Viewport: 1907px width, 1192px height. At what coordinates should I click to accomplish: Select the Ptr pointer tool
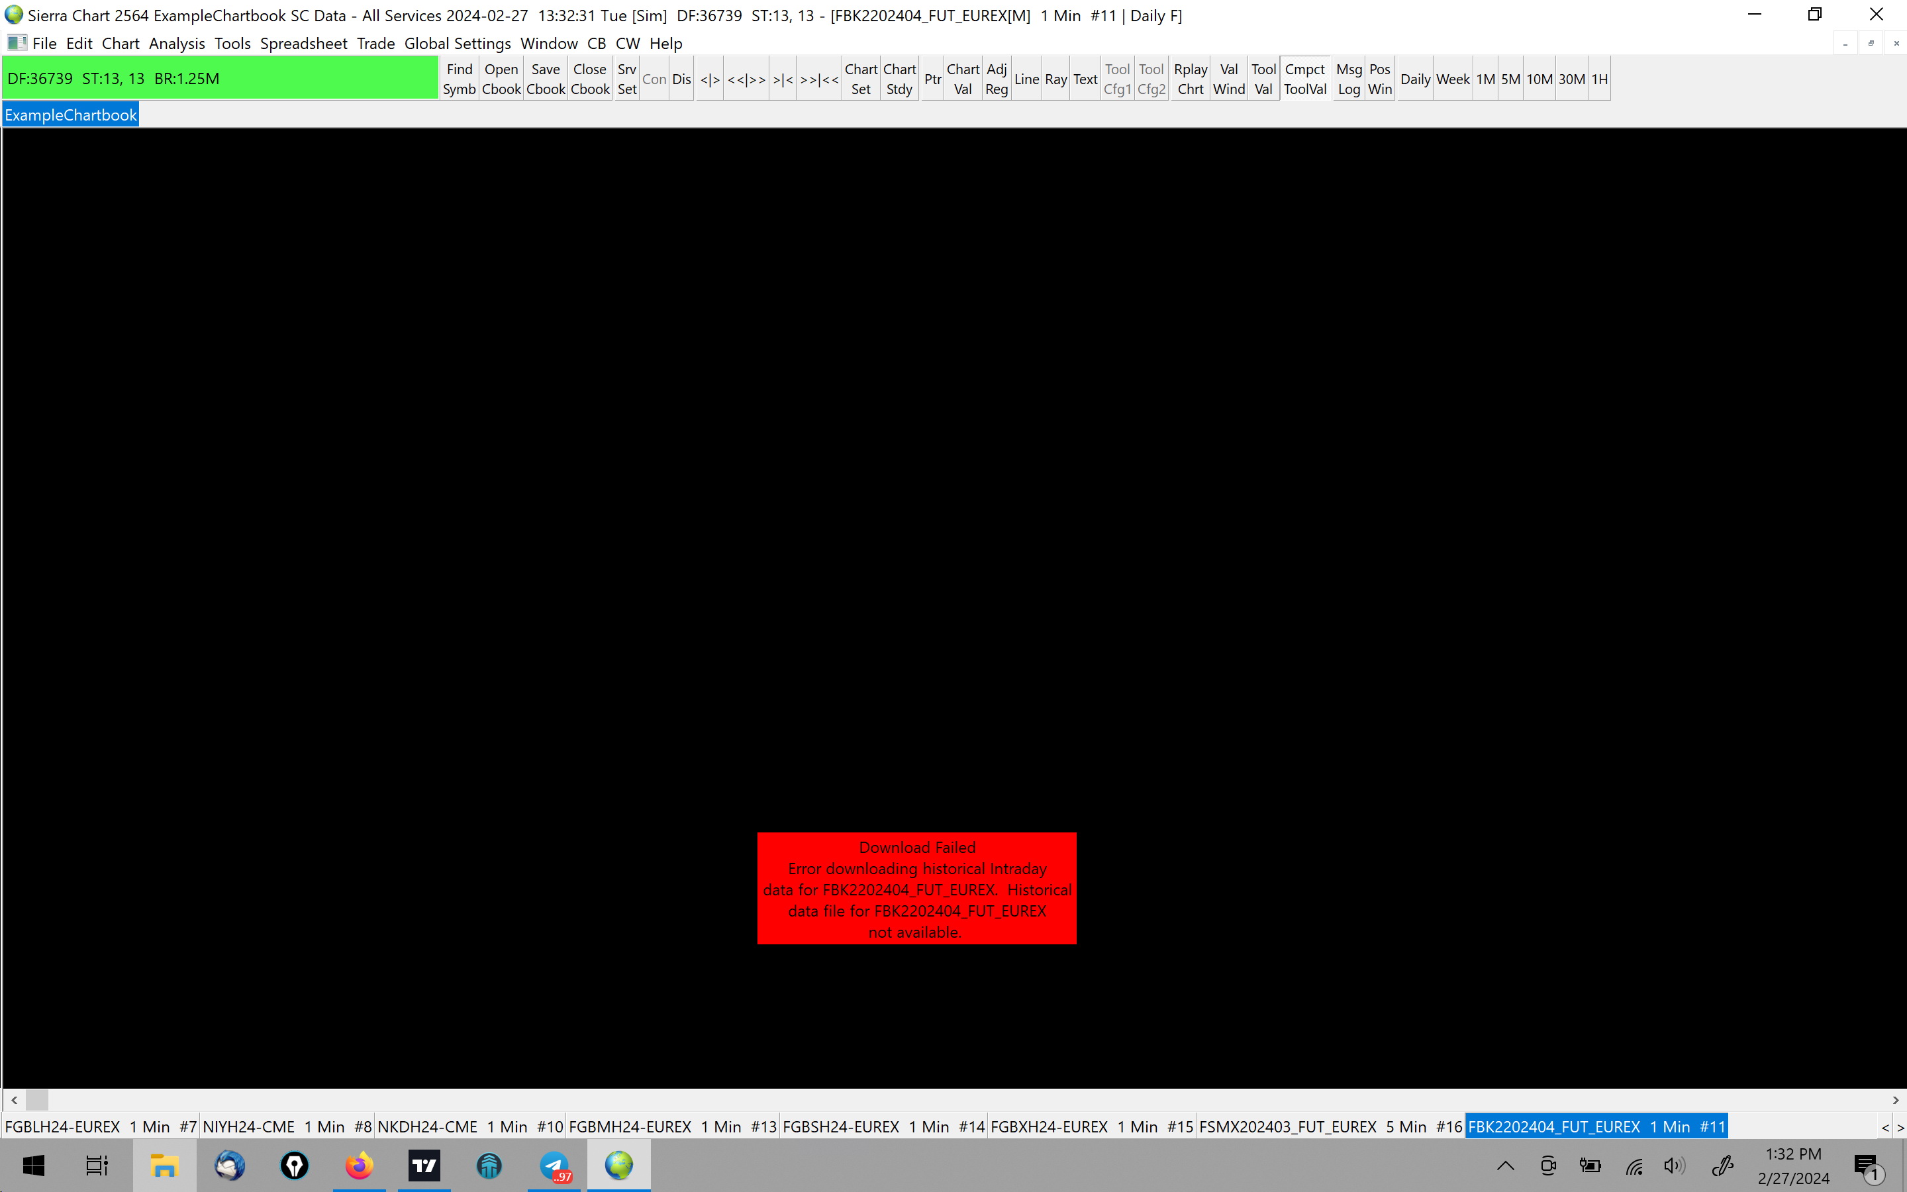pyautogui.click(x=932, y=79)
